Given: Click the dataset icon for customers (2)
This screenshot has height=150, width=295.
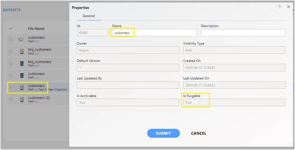Looking at the screenshot, I should click(22, 100).
